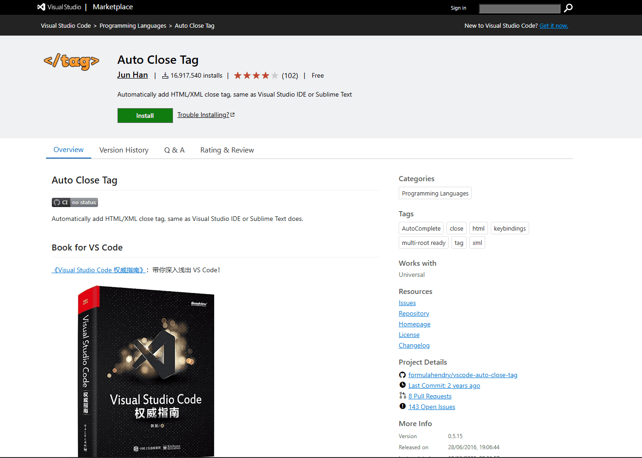
Task: Click the Get it now link
Action: point(554,26)
